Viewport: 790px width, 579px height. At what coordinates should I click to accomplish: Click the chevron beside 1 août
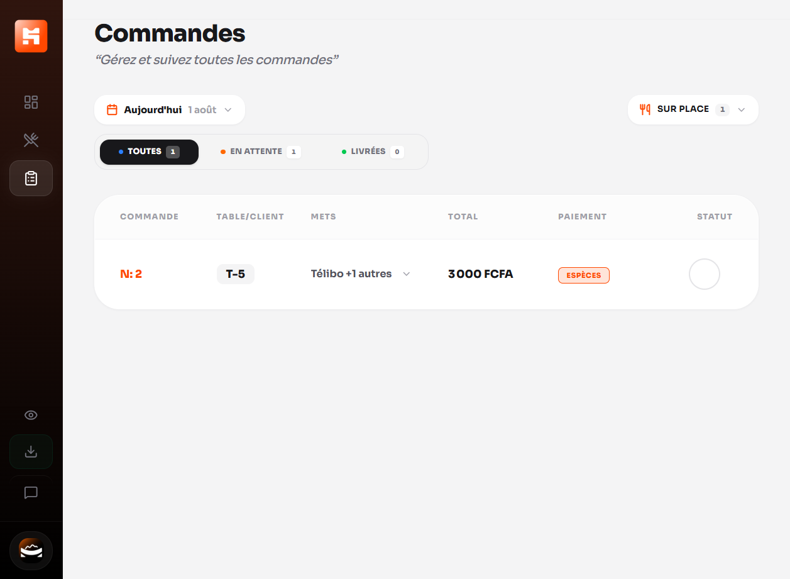[x=228, y=110]
